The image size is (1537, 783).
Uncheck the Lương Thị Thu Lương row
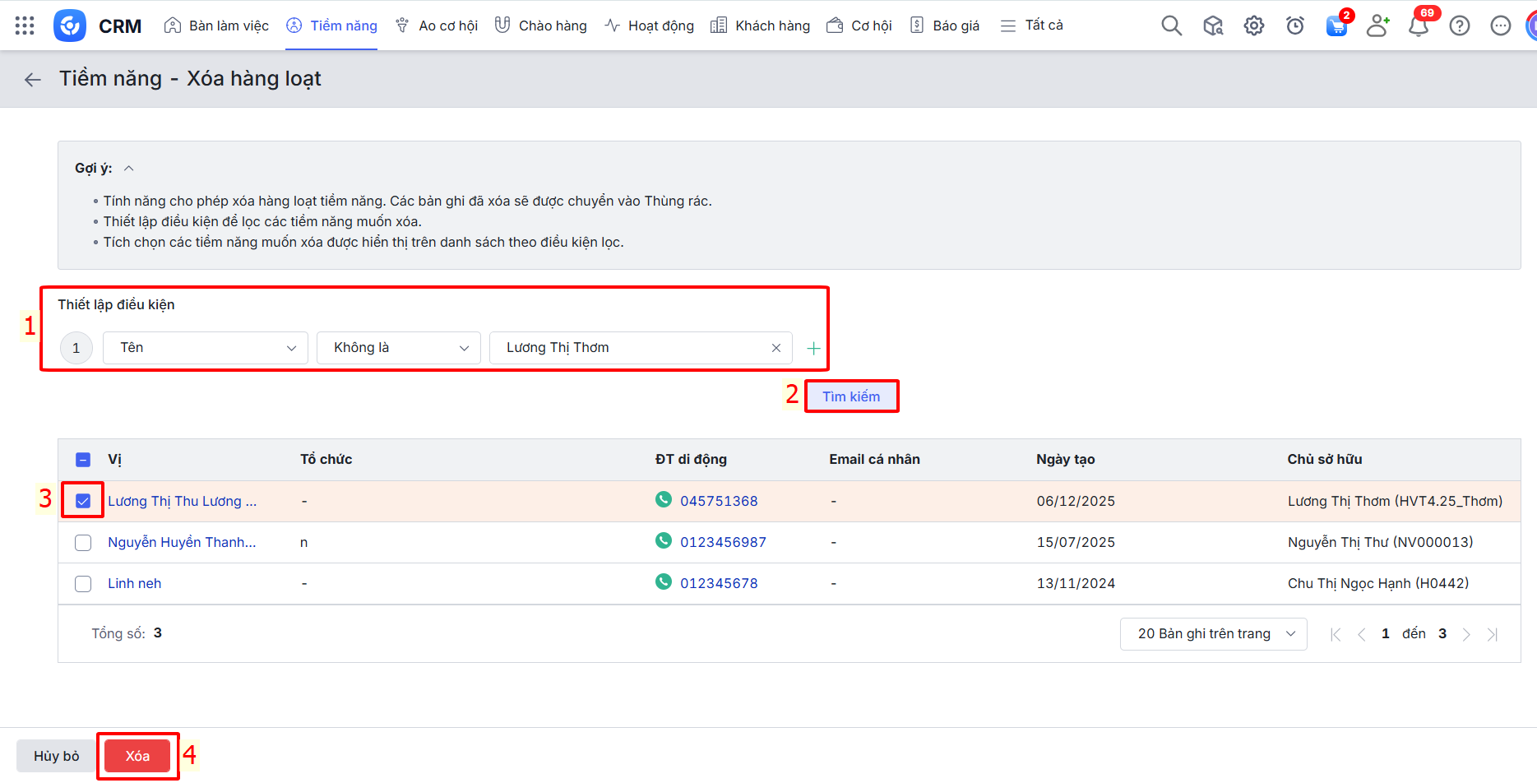(x=83, y=501)
